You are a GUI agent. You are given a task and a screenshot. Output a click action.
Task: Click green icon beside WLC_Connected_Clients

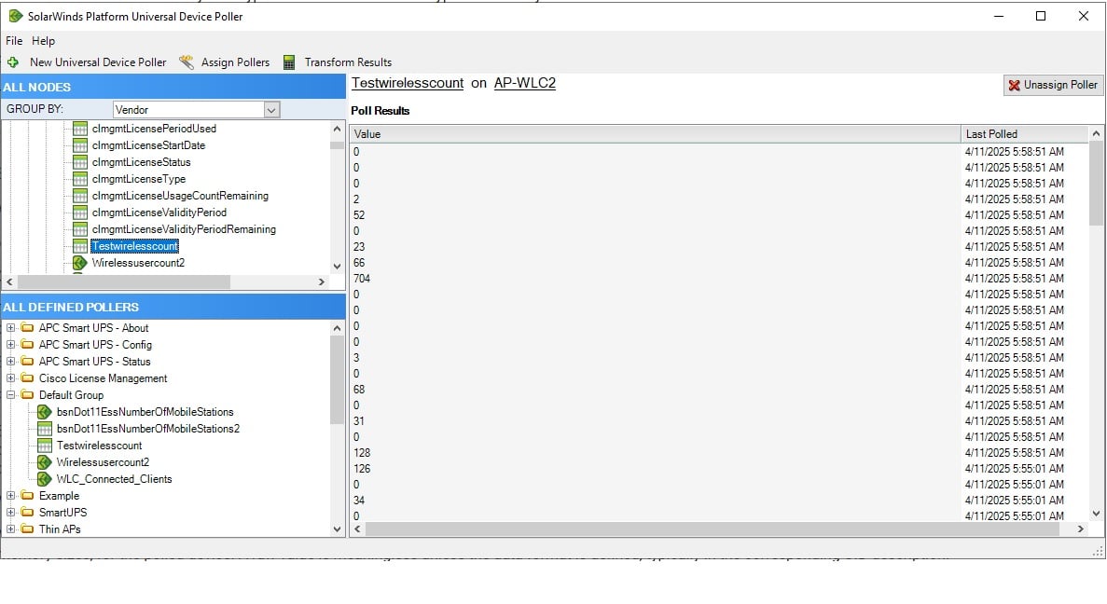pos(45,479)
